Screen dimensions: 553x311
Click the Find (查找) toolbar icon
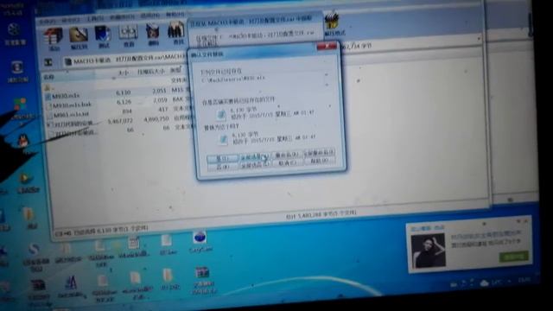[x=176, y=33]
